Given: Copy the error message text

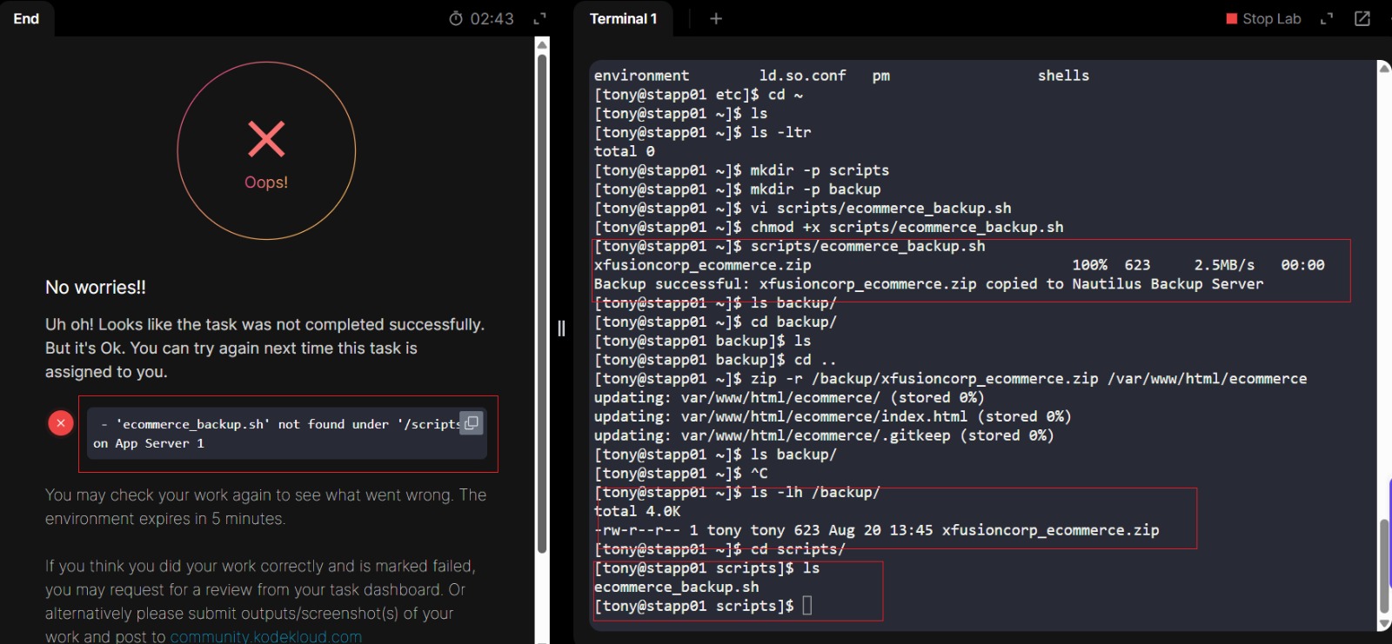Looking at the screenshot, I should coord(471,423).
